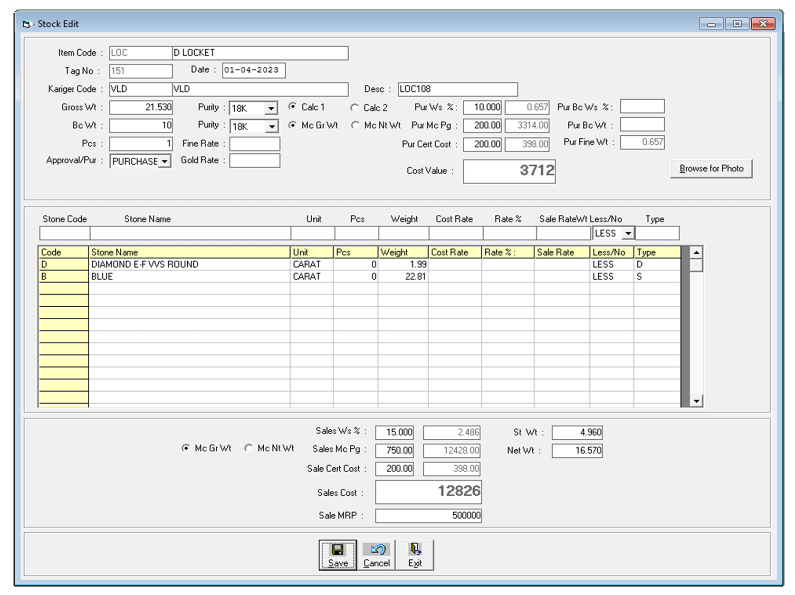Click the Bc Wt input field
This screenshot has width=795, height=595.
[x=141, y=125]
